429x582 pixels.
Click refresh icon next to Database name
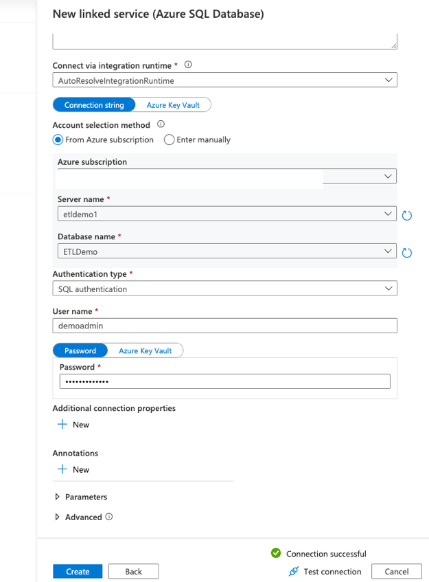pyautogui.click(x=406, y=253)
